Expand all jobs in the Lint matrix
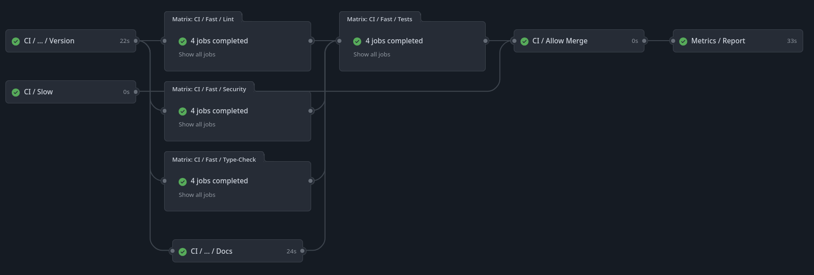This screenshot has width=814, height=275. pyautogui.click(x=196, y=54)
